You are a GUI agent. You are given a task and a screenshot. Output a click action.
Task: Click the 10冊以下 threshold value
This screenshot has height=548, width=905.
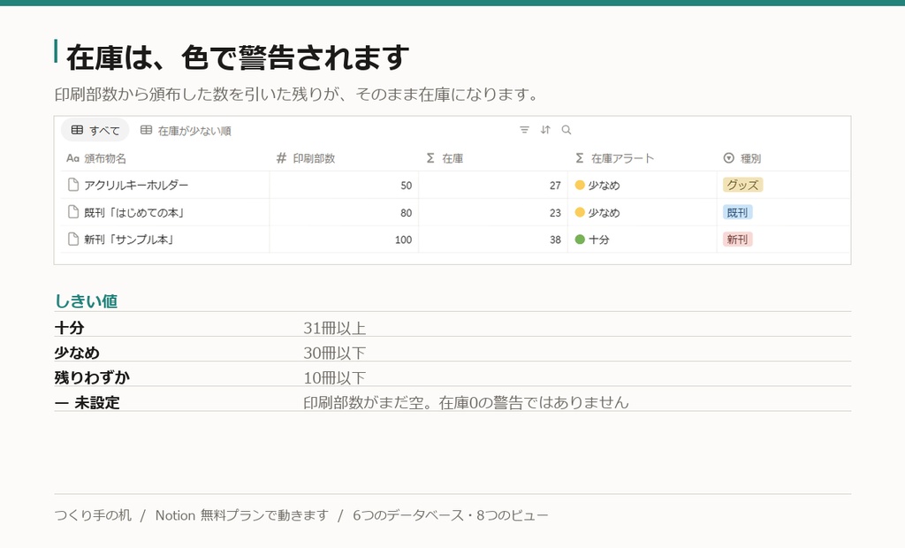coord(335,377)
